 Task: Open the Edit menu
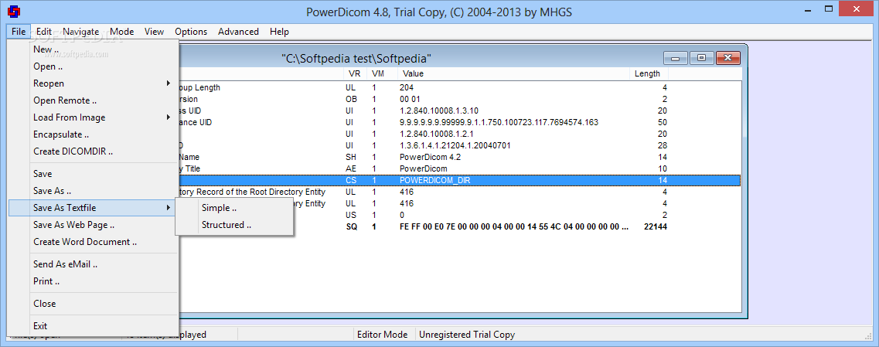point(44,32)
